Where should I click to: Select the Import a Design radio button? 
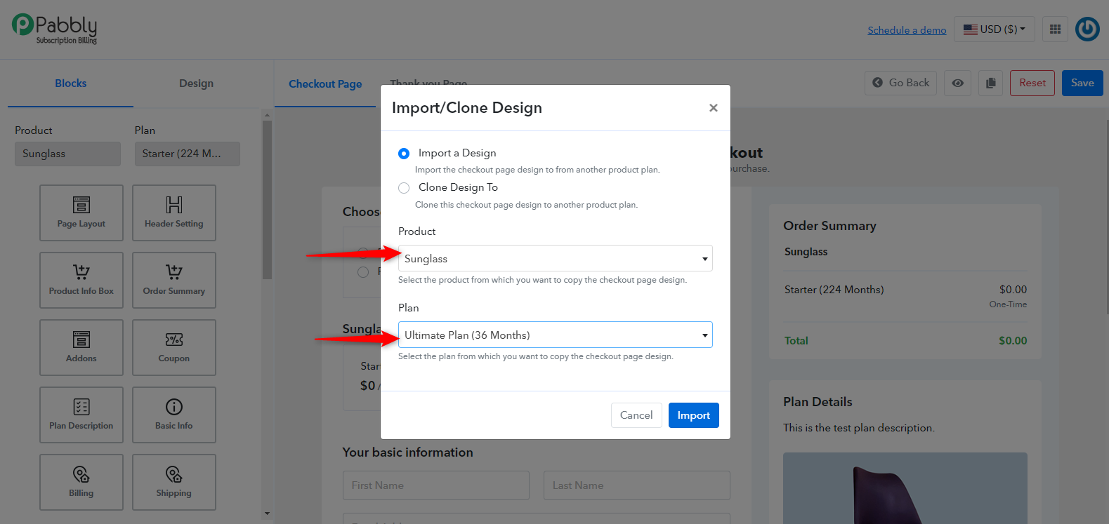pos(404,153)
